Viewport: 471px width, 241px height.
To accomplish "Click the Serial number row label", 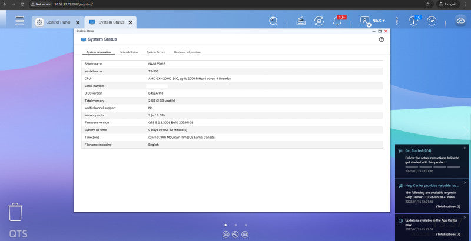I will (94, 86).
